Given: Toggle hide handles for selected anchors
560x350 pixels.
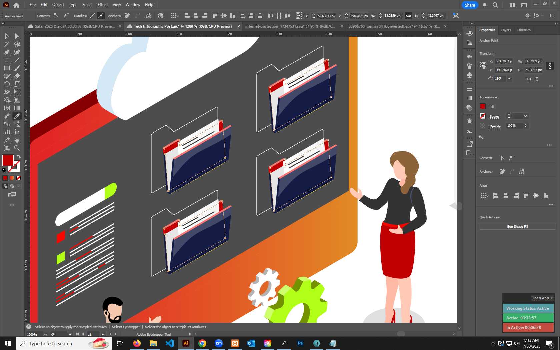Looking at the screenshot, I should pos(101,16).
